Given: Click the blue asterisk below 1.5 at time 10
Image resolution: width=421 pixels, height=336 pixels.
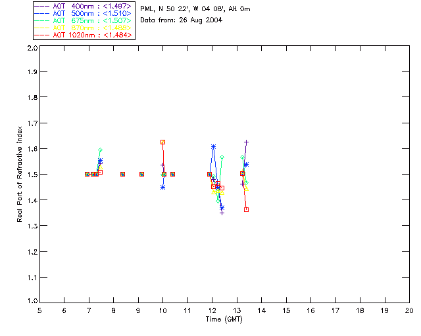Looking at the screenshot, I should tap(162, 187).
